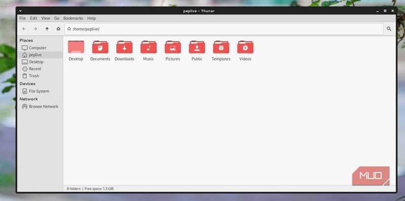Image resolution: width=405 pixels, height=201 pixels.
Task: Open the Edit menu
Action: (33, 18)
